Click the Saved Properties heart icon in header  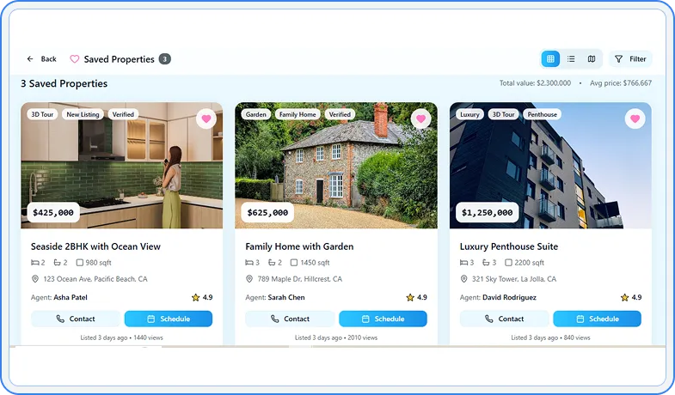coord(75,59)
